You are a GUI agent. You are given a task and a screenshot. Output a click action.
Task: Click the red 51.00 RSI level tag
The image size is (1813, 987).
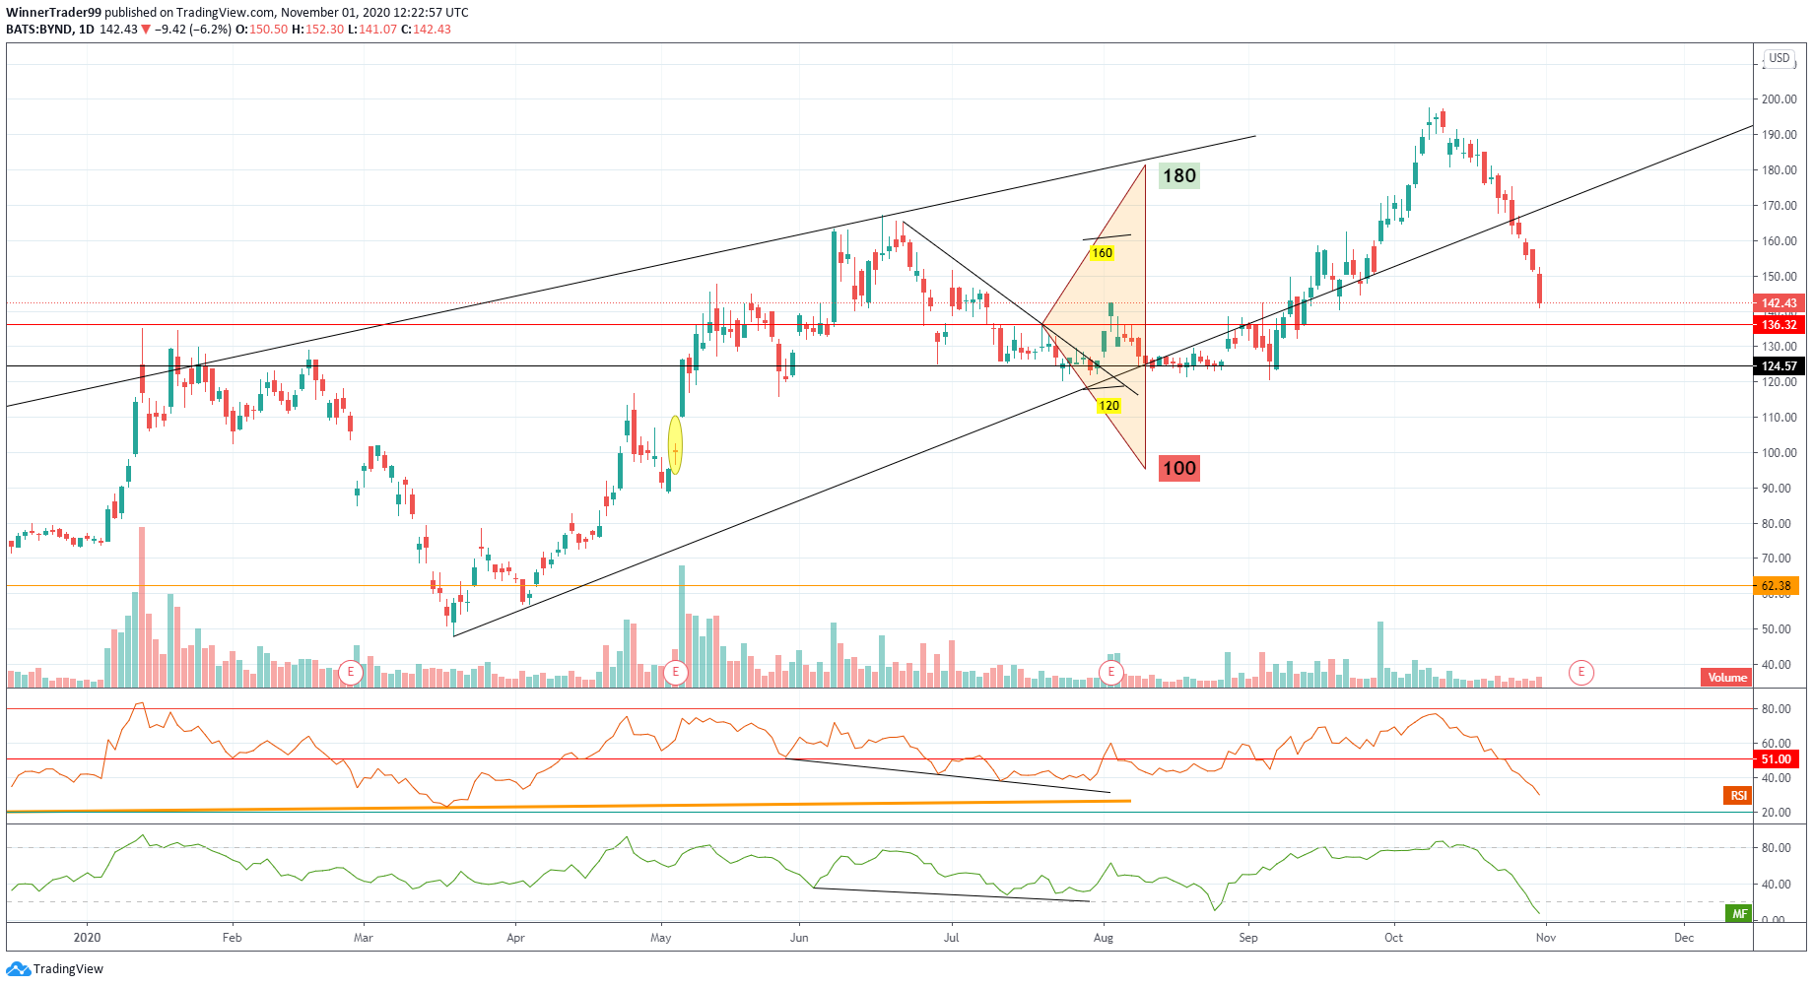[x=1777, y=759]
